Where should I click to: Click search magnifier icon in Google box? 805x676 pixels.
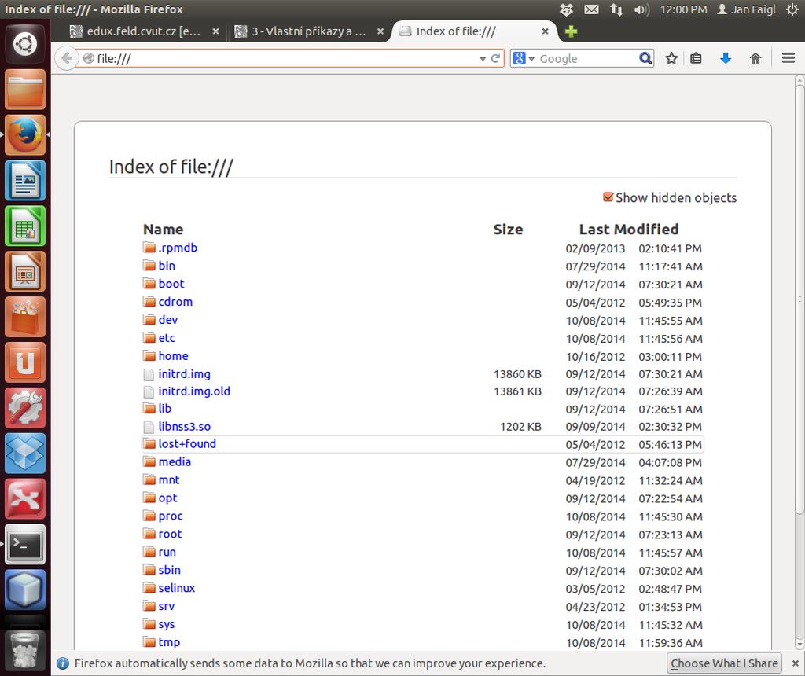645,58
